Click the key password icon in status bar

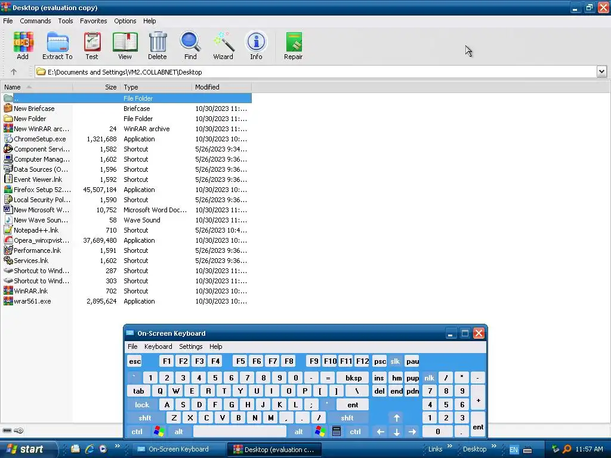coord(18,431)
